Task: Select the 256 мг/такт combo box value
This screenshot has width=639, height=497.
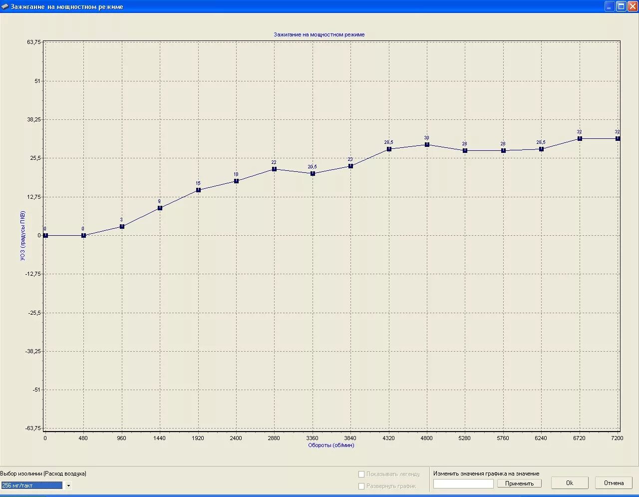Action: click(x=32, y=486)
